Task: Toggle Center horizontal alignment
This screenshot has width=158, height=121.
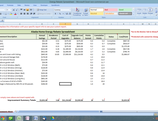Action: pos(24,14)
